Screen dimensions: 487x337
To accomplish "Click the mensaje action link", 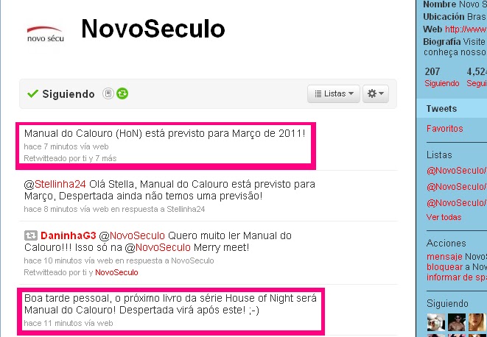I will click(x=444, y=257).
